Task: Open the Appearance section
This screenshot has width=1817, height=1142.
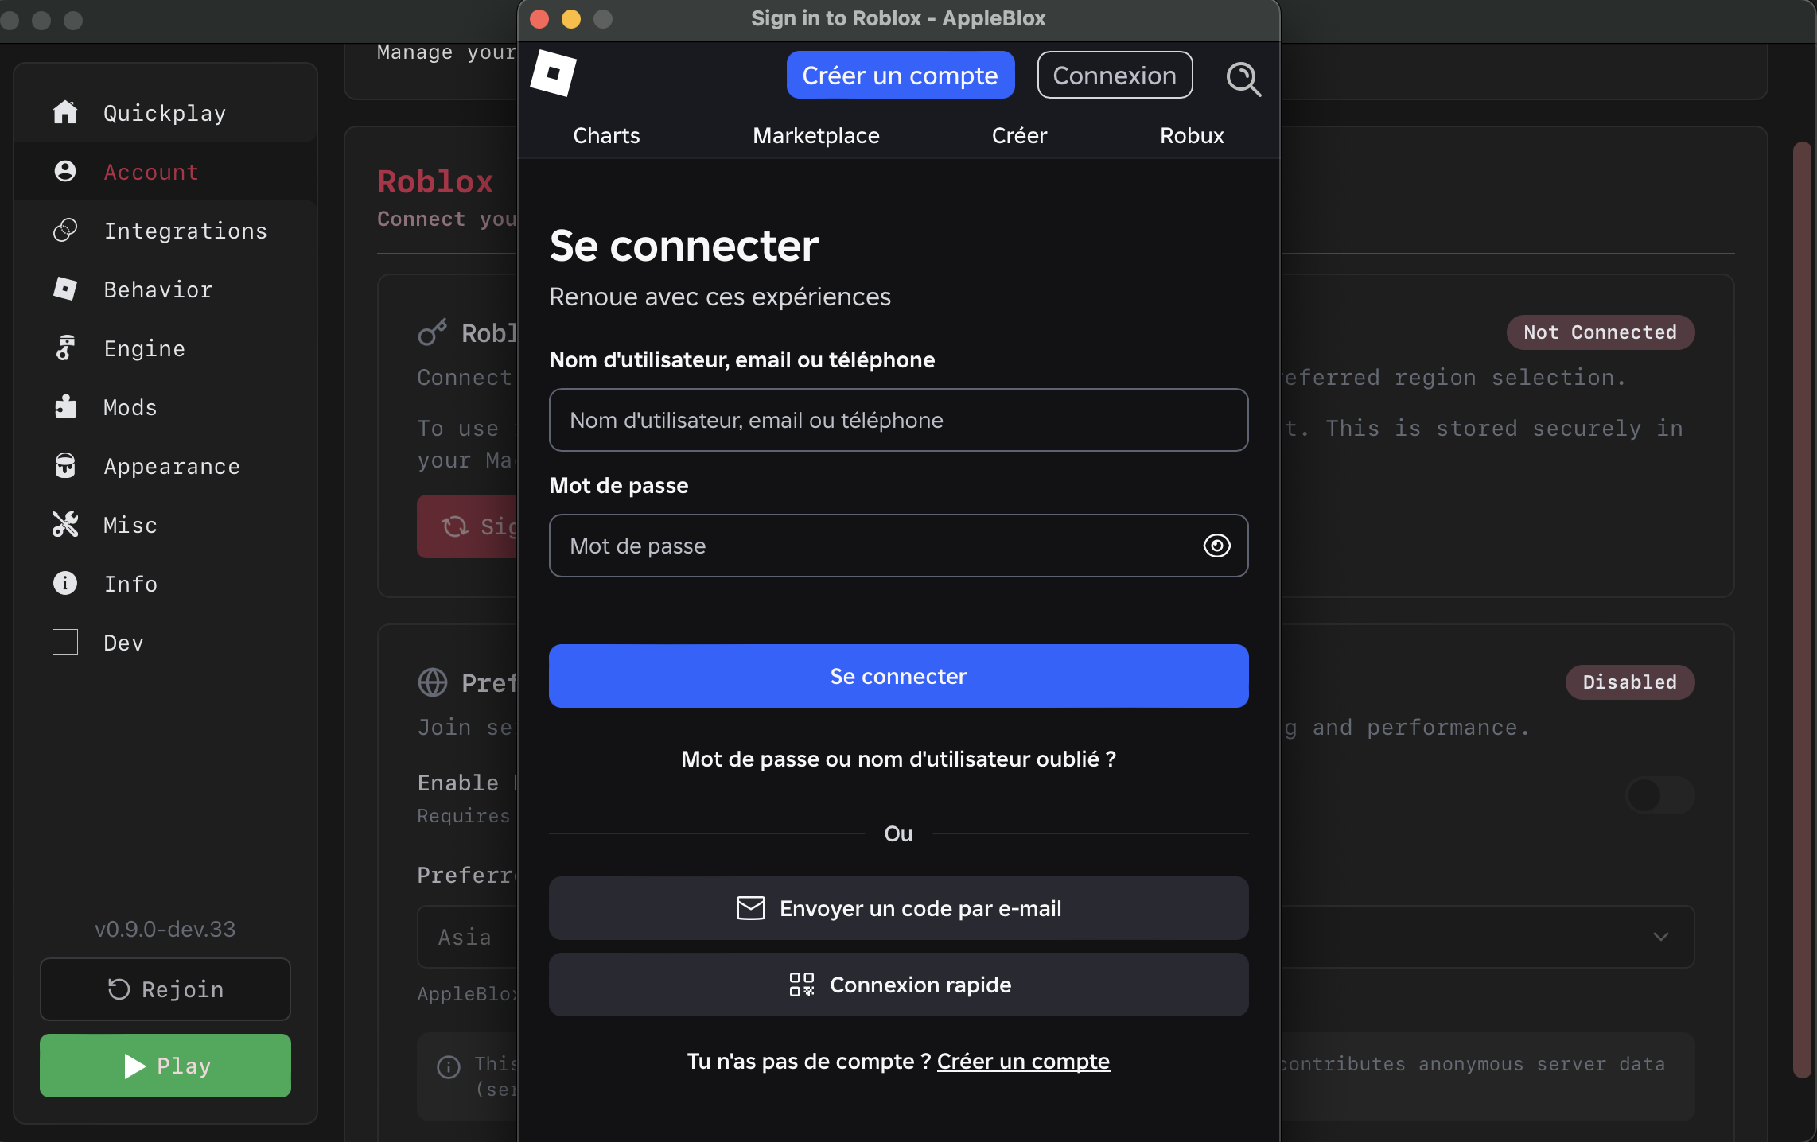Action: [x=171, y=466]
